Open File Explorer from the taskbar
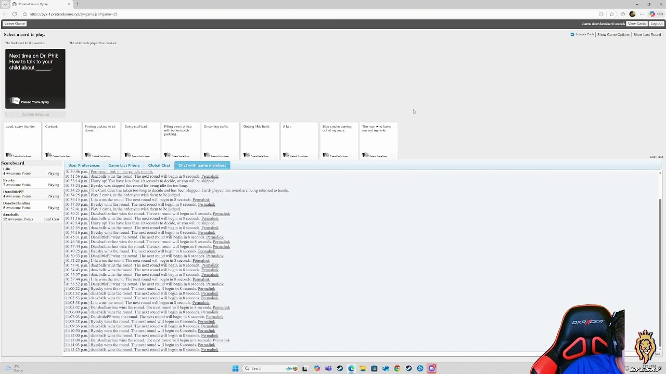666x374 pixels. click(363, 368)
